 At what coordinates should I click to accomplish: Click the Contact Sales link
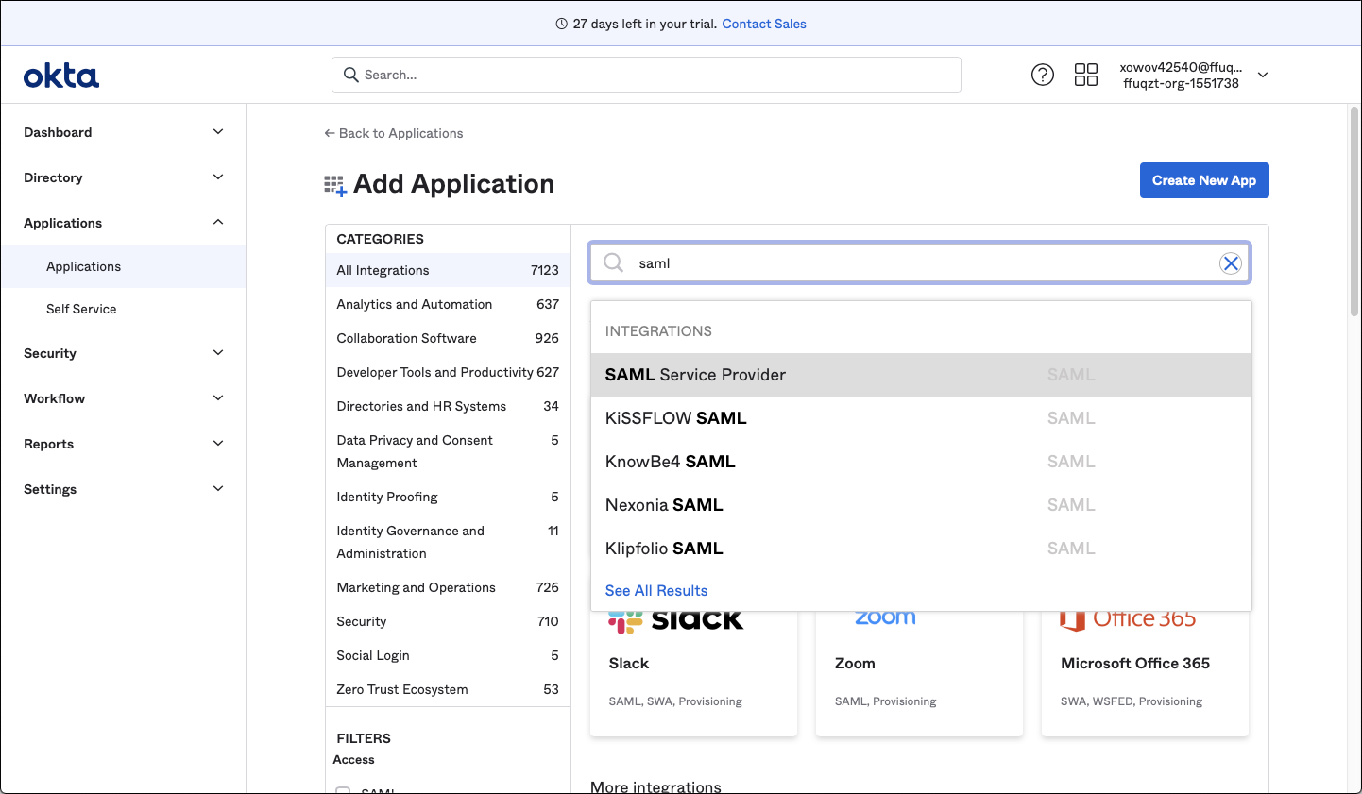[764, 24]
